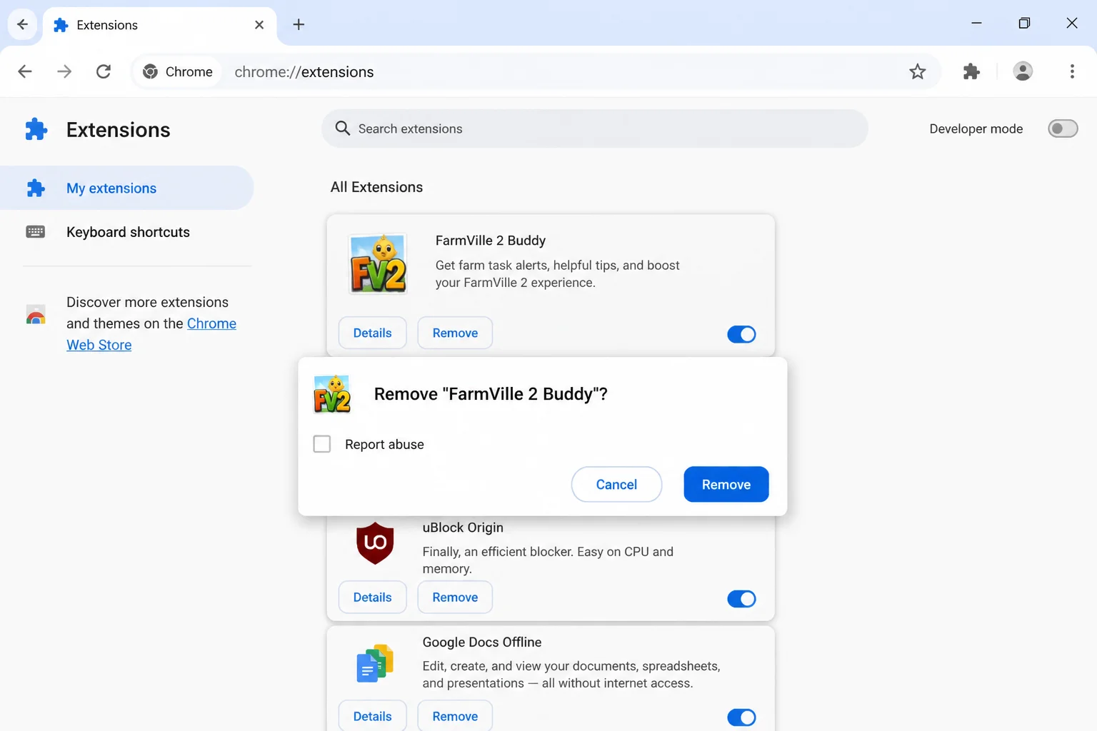Open the profile avatar menu
The height and width of the screenshot is (731, 1097).
(1023, 71)
